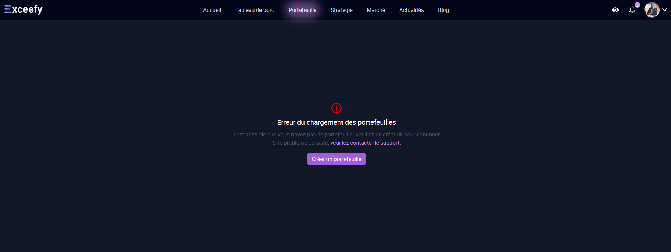The image size is (671, 252).
Task: Click the text about having no portfolio
Action: [336, 135]
